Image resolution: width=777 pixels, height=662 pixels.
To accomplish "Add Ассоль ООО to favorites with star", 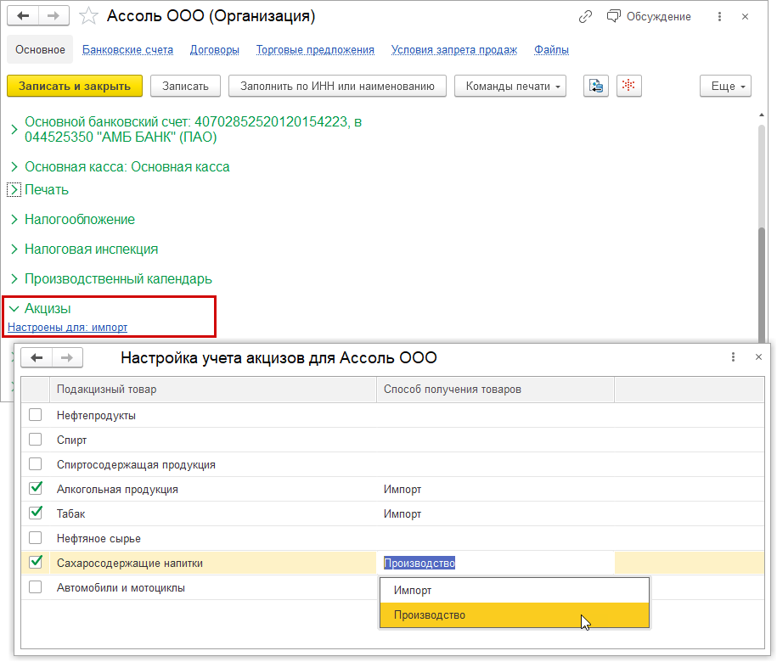I will pos(87,16).
